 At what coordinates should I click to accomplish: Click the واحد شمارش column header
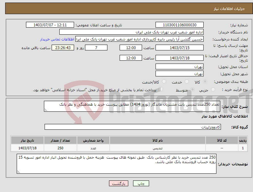coord(93,140)
